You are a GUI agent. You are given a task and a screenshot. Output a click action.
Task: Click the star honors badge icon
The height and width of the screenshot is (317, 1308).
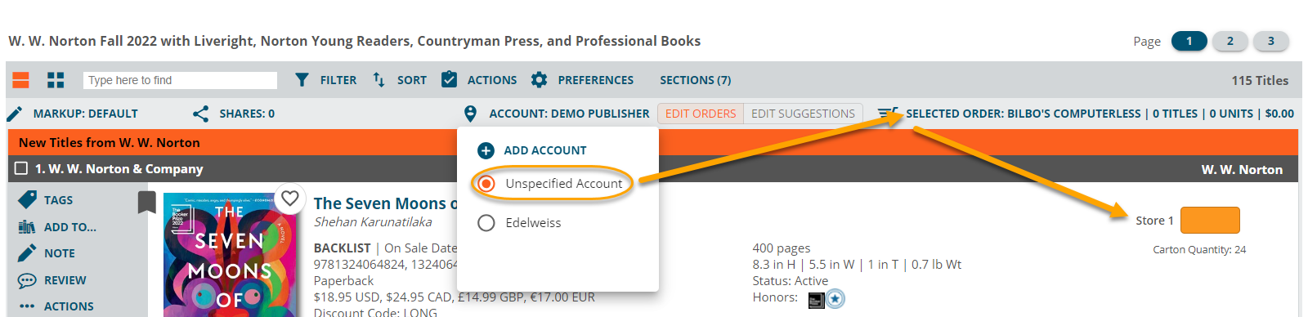[x=835, y=299]
